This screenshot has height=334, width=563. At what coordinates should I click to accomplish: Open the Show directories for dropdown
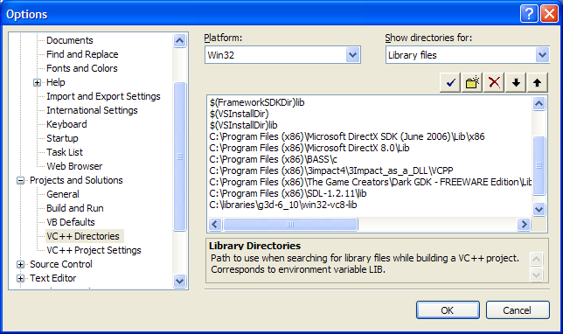pos(542,55)
